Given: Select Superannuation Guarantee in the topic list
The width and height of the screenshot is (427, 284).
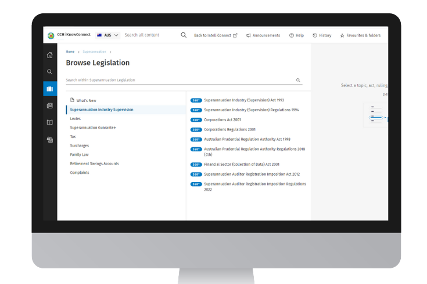Looking at the screenshot, I should pyautogui.click(x=93, y=128).
